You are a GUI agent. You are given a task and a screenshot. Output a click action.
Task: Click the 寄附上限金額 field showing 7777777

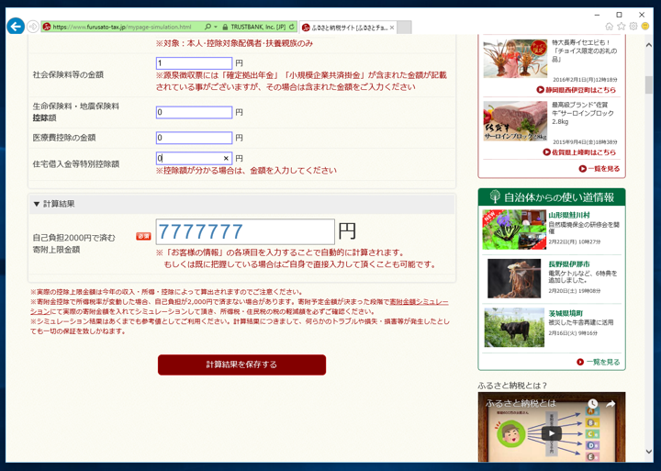[245, 231]
